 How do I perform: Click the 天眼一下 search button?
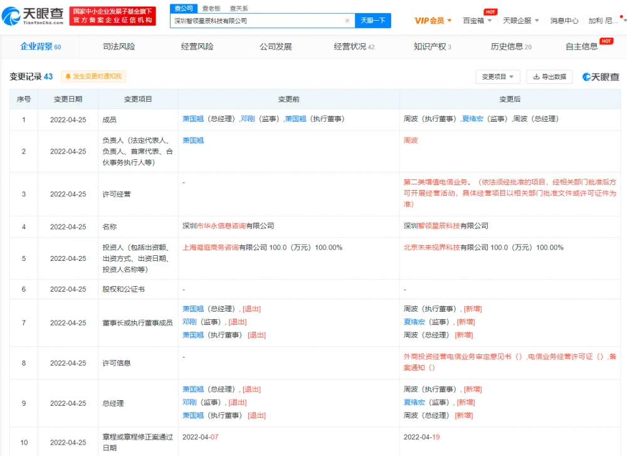point(372,21)
